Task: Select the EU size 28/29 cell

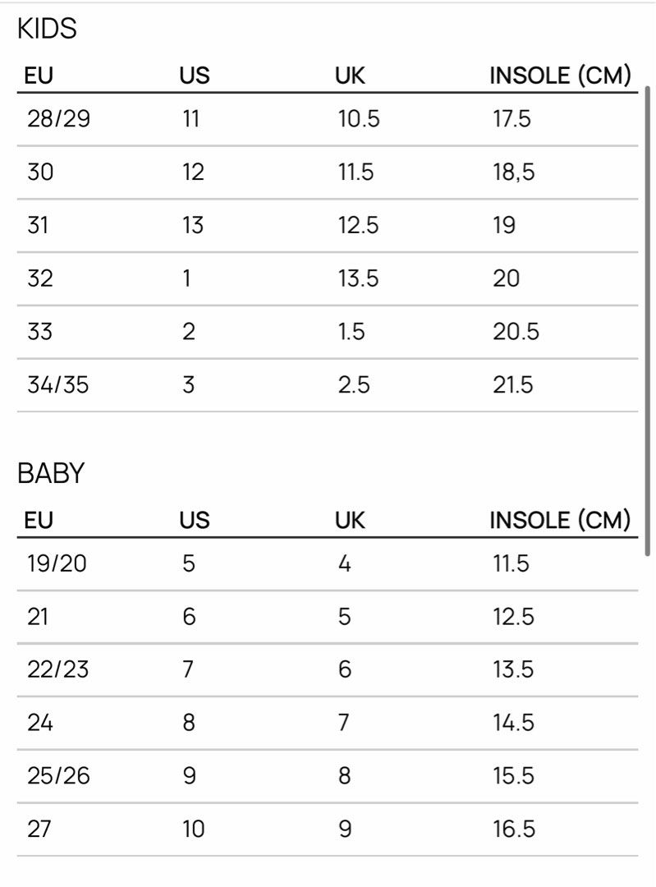Action: [58, 119]
